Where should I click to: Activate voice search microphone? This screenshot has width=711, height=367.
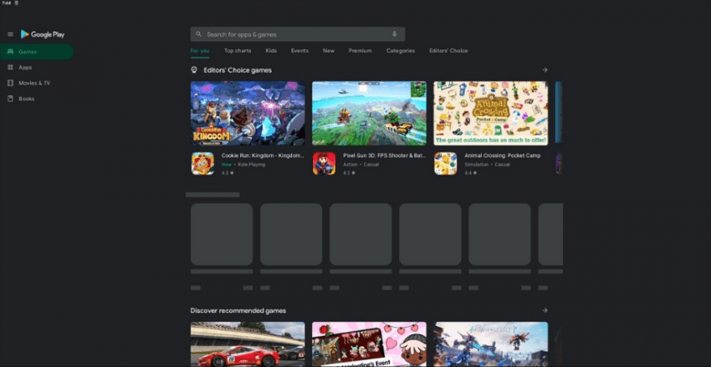[395, 34]
